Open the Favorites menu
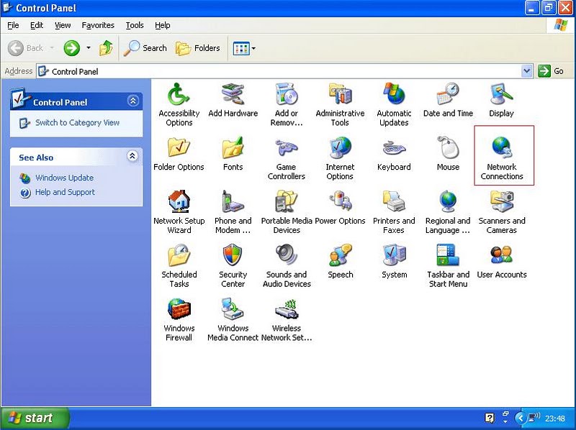This screenshot has width=576, height=430. (98, 25)
